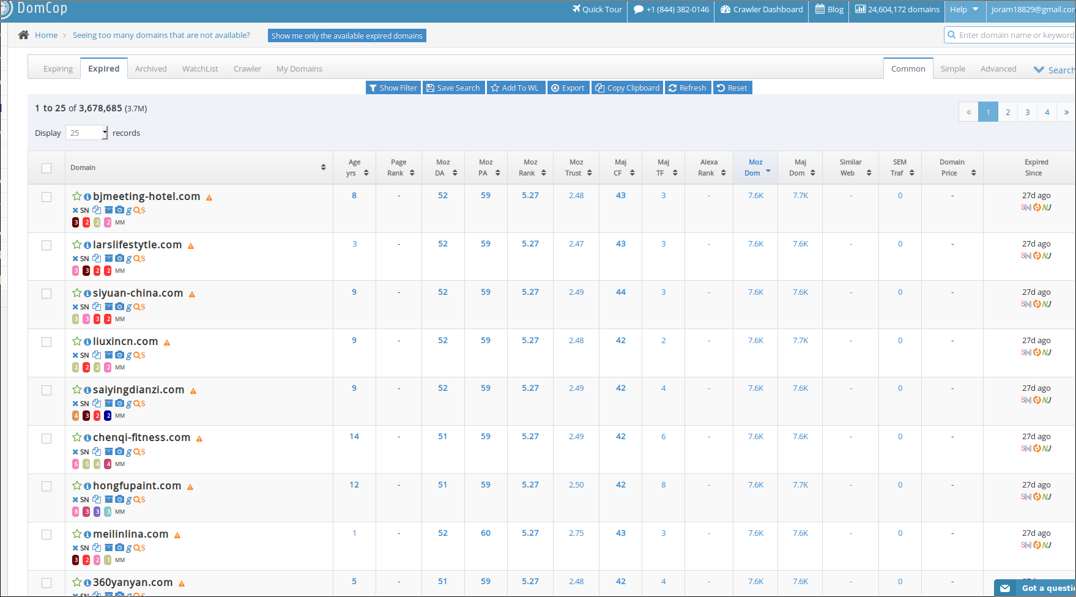Click copy icon under hongfupaint.com
Screen dimensions: 1076x597
coord(97,499)
